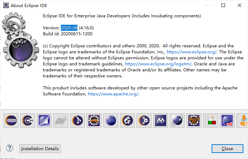Click the dark-blue feature icon with white peaks
The image size is (248, 159).
[x=161, y=120]
